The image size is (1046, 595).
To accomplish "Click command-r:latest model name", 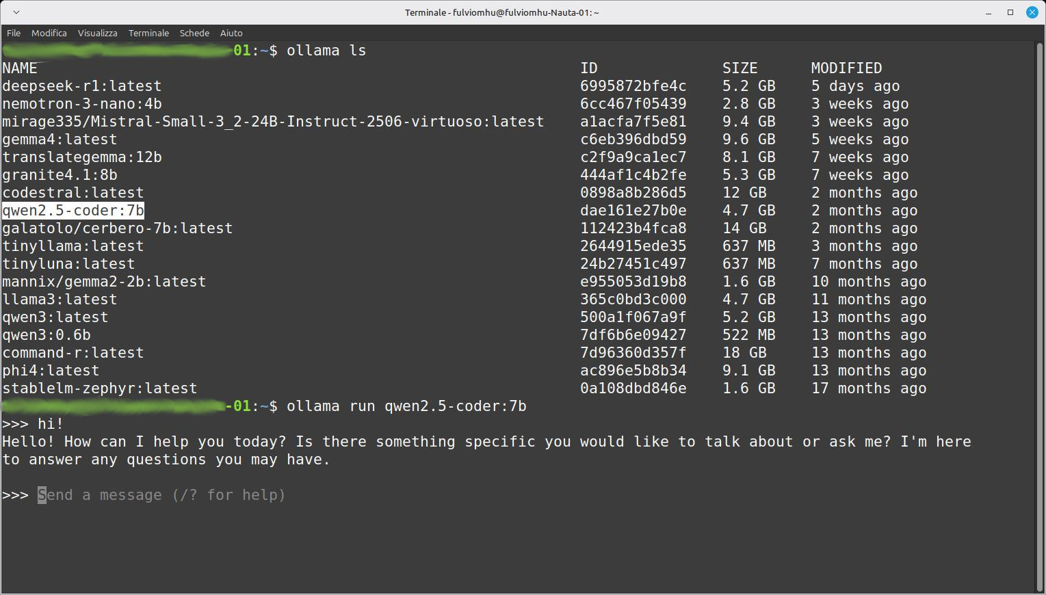I will click(x=73, y=353).
